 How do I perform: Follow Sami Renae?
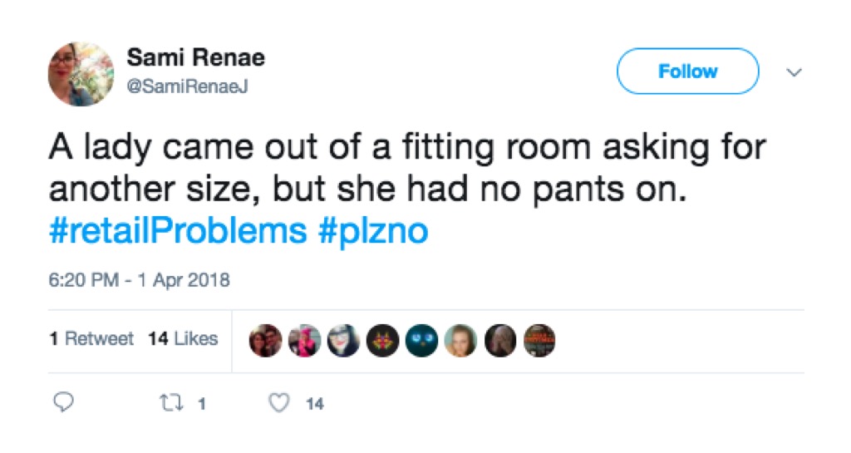[687, 71]
